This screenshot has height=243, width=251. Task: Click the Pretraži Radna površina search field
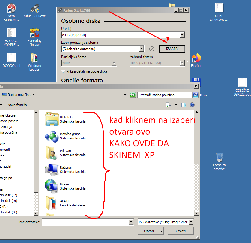(165, 95)
